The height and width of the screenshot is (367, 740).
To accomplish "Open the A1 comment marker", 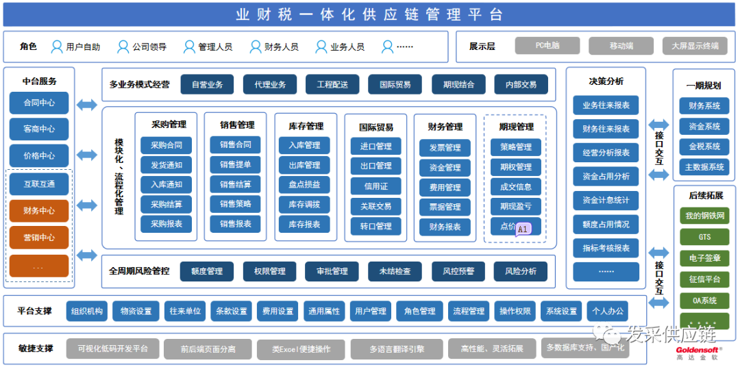I will click(x=522, y=229).
